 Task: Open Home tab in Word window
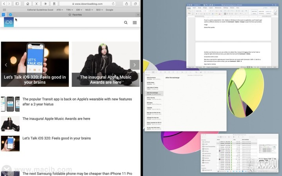pyautogui.click(x=189, y=8)
